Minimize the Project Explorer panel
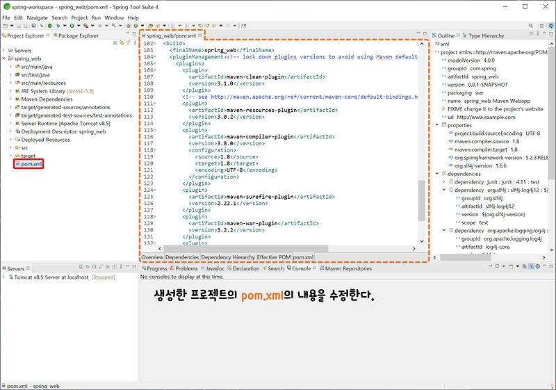The image size is (556, 390). (x=127, y=33)
